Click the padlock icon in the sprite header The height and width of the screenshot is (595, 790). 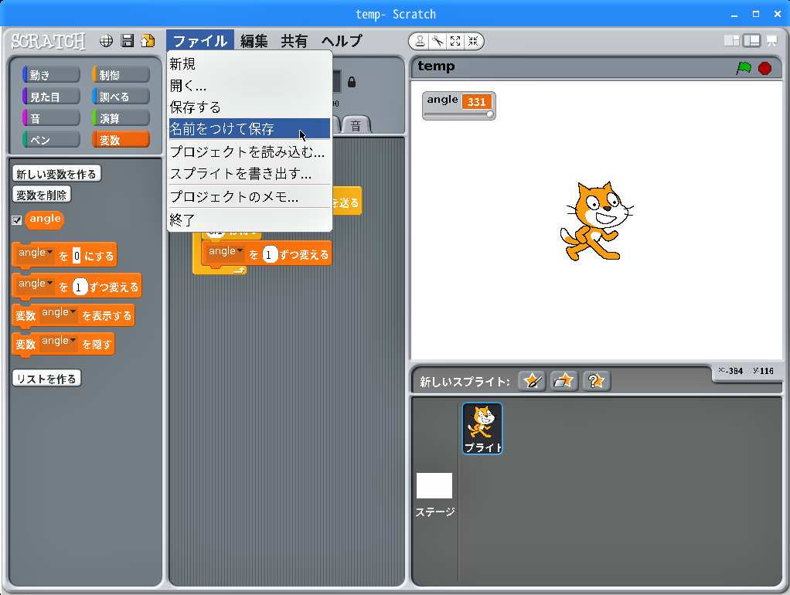pyautogui.click(x=352, y=82)
